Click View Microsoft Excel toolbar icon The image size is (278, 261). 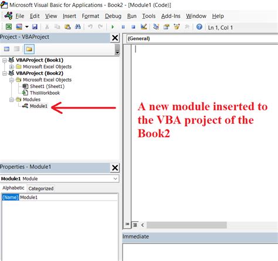(9, 26)
